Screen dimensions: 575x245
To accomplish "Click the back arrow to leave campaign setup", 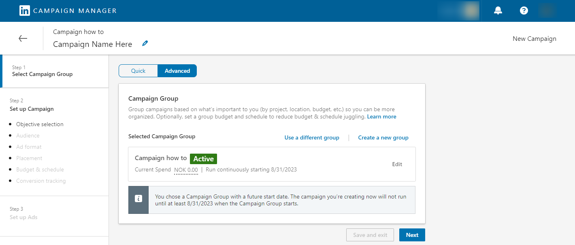I will (x=23, y=38).
